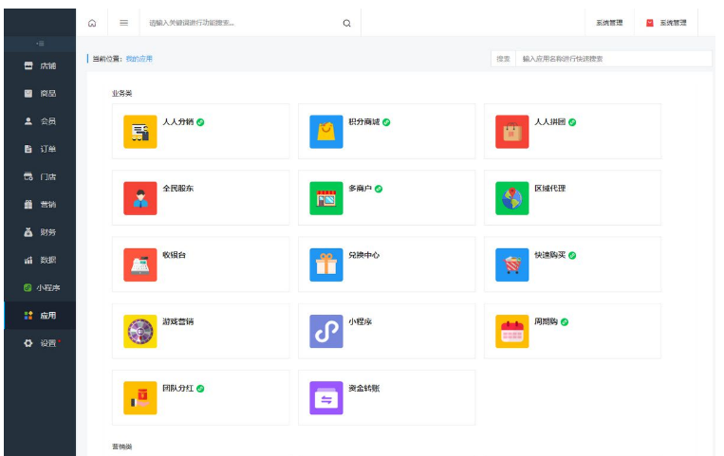Screen dimensions: 724x456
Task: Click green badge next to 积分商城
Action: (386, 122)
